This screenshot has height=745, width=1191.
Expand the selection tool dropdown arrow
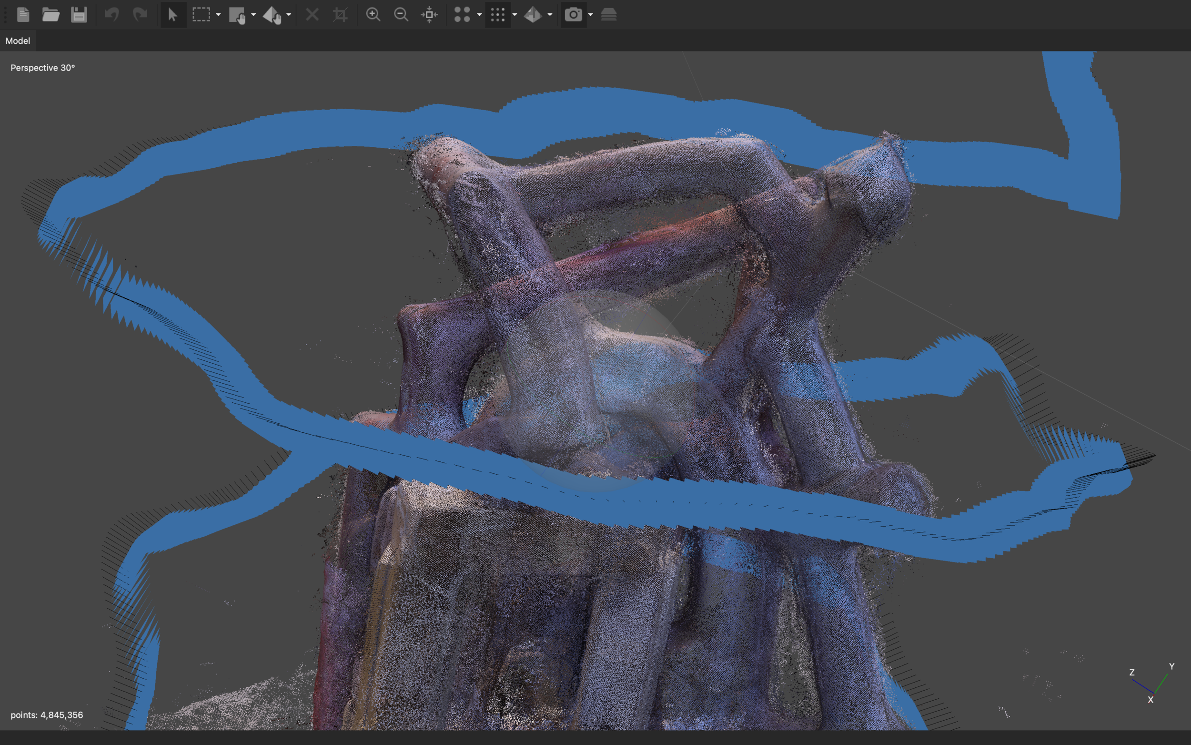click(x=218, y=15)
